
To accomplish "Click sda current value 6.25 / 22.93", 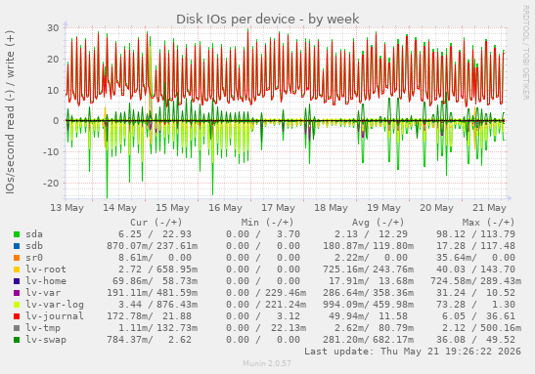I will 155,234.
